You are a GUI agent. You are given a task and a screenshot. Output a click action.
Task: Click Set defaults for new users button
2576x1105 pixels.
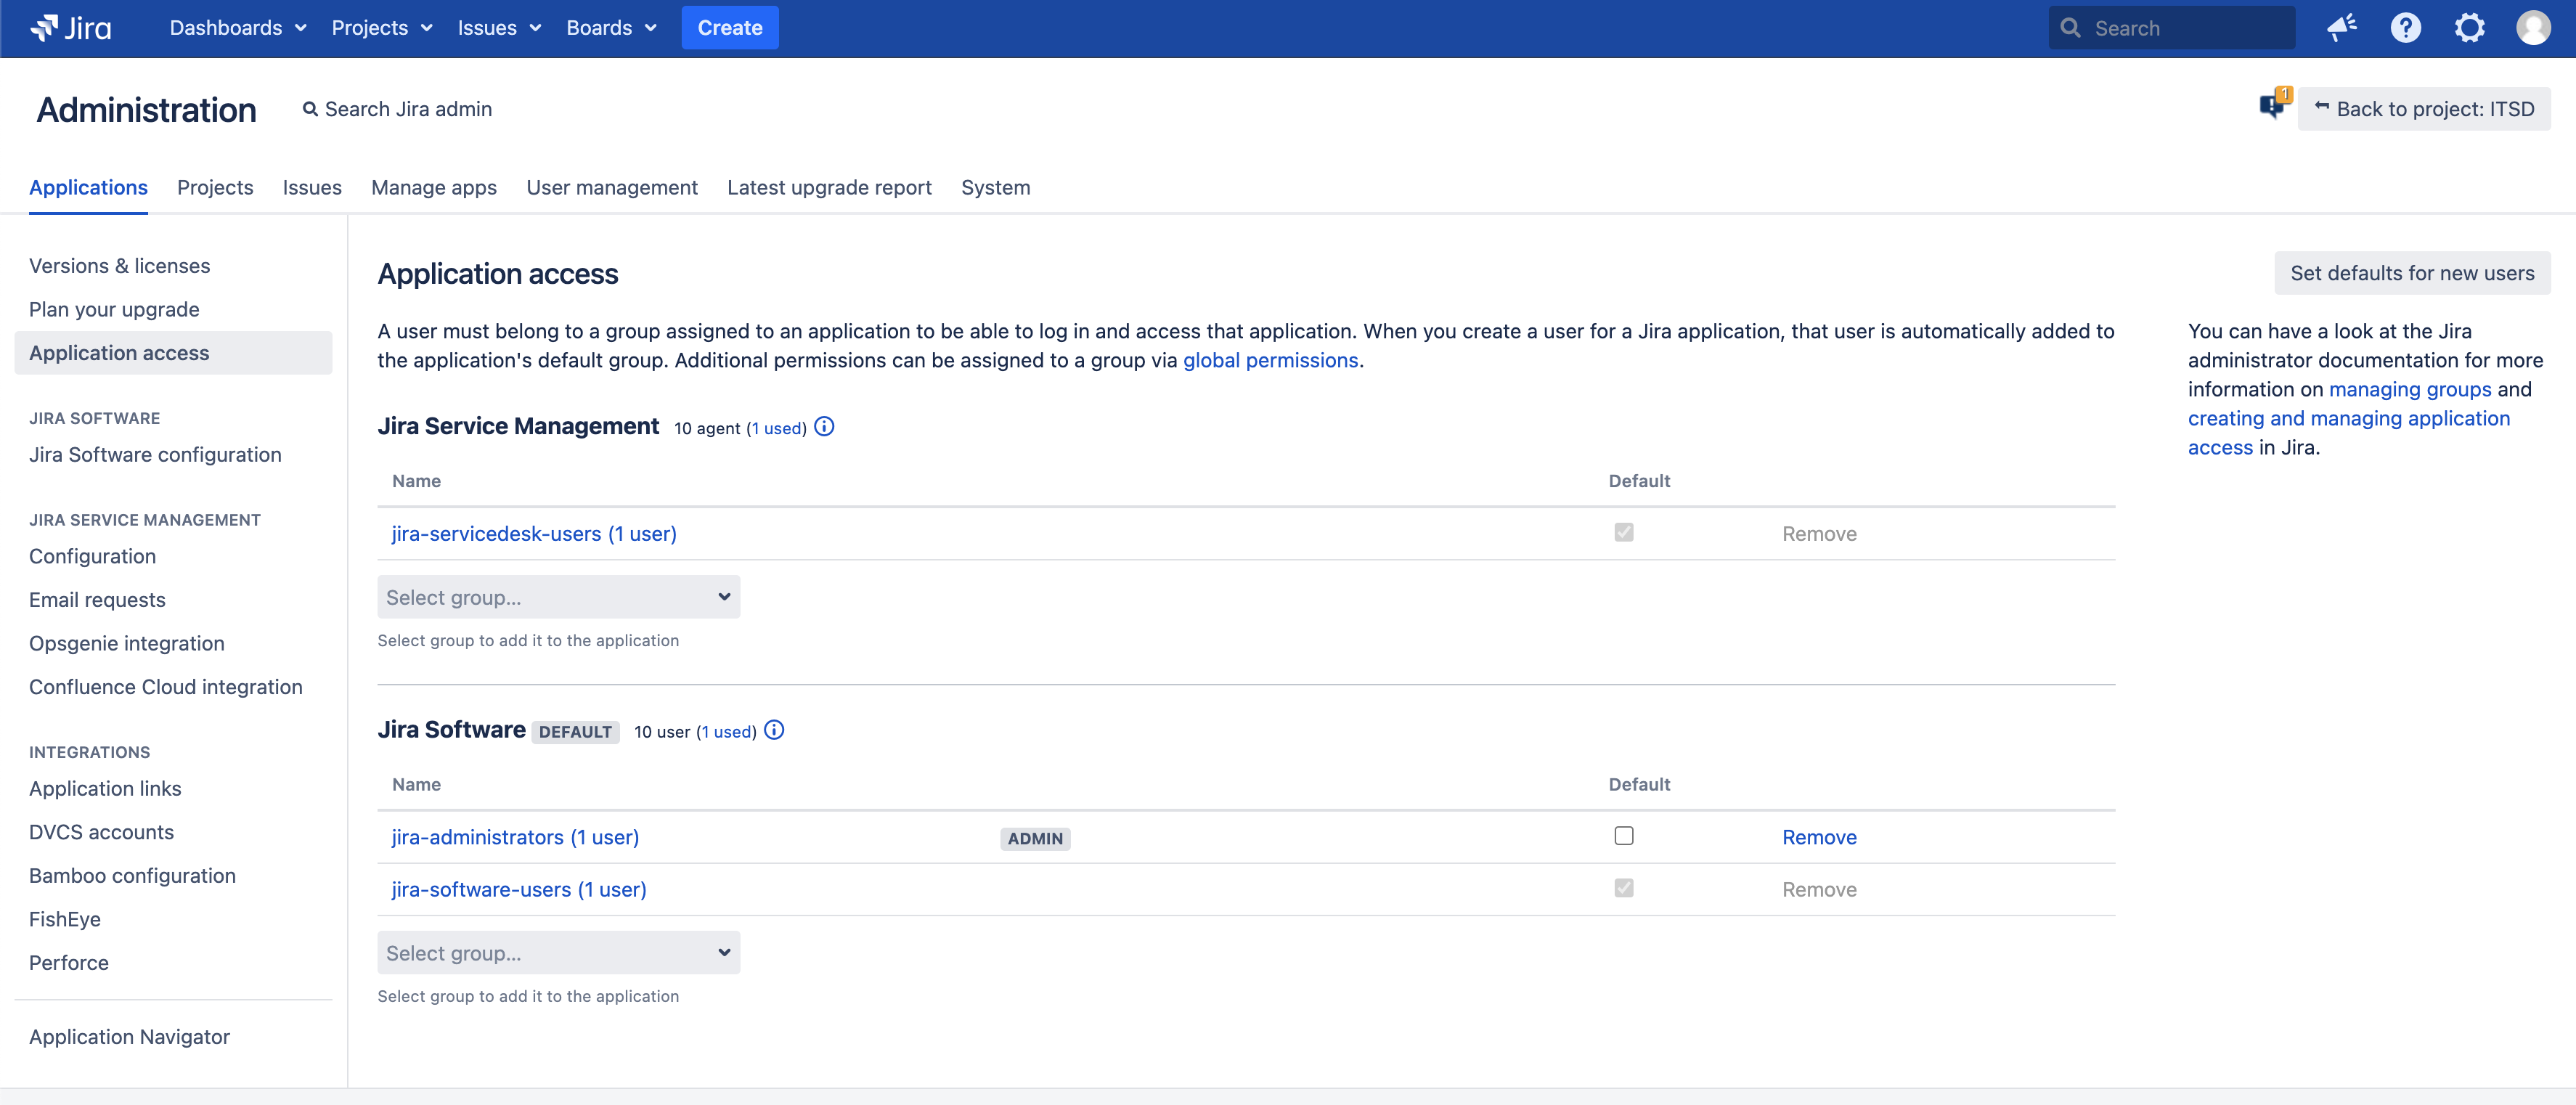click(x=2412, y=273)
